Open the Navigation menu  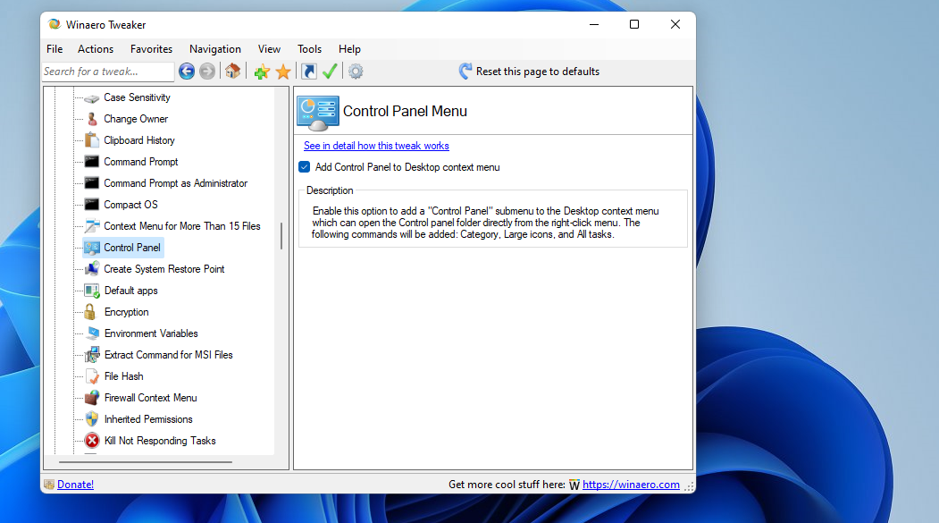click(214, 49)
